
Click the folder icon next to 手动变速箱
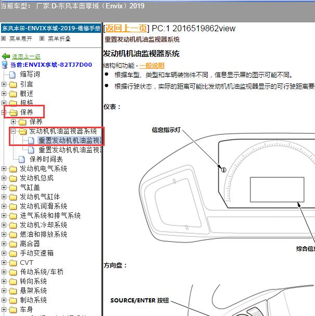pyautogui.click(x=13, y=253)
